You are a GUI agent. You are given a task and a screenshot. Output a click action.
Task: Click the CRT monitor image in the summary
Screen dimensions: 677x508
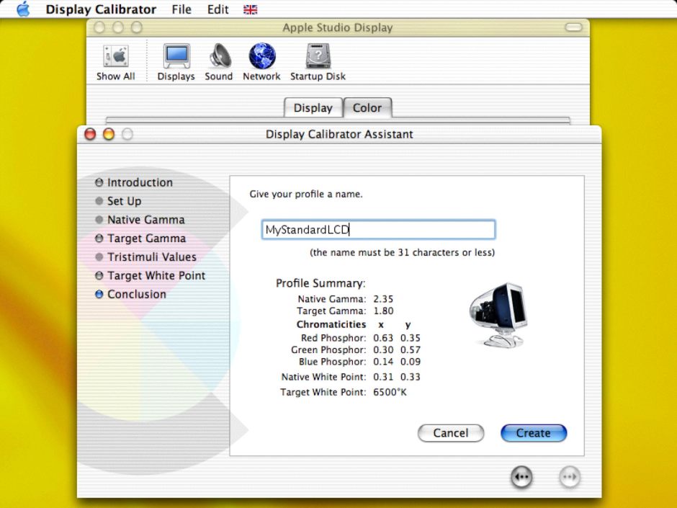point(498,315)
